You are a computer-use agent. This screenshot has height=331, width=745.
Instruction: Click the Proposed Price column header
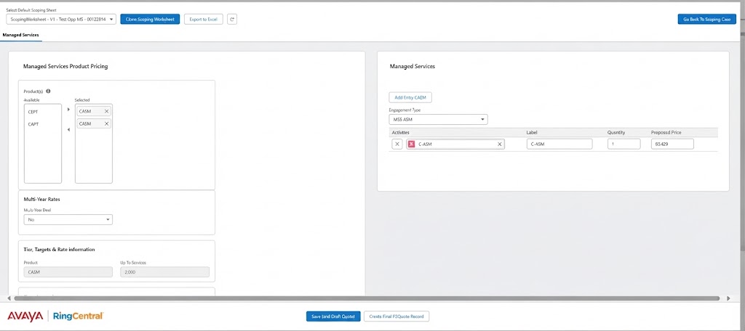667,133
